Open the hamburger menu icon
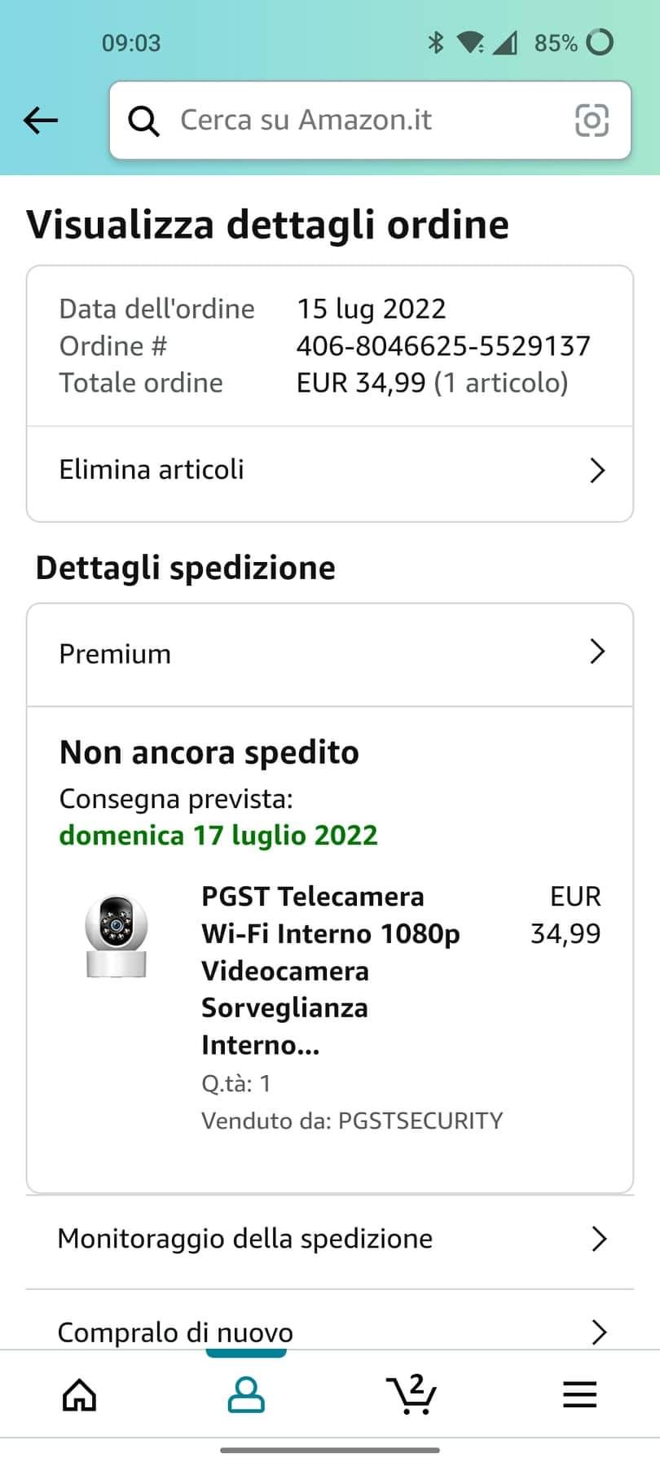The width and height of the screenshot is (660, 1466). pos(579,1395)
